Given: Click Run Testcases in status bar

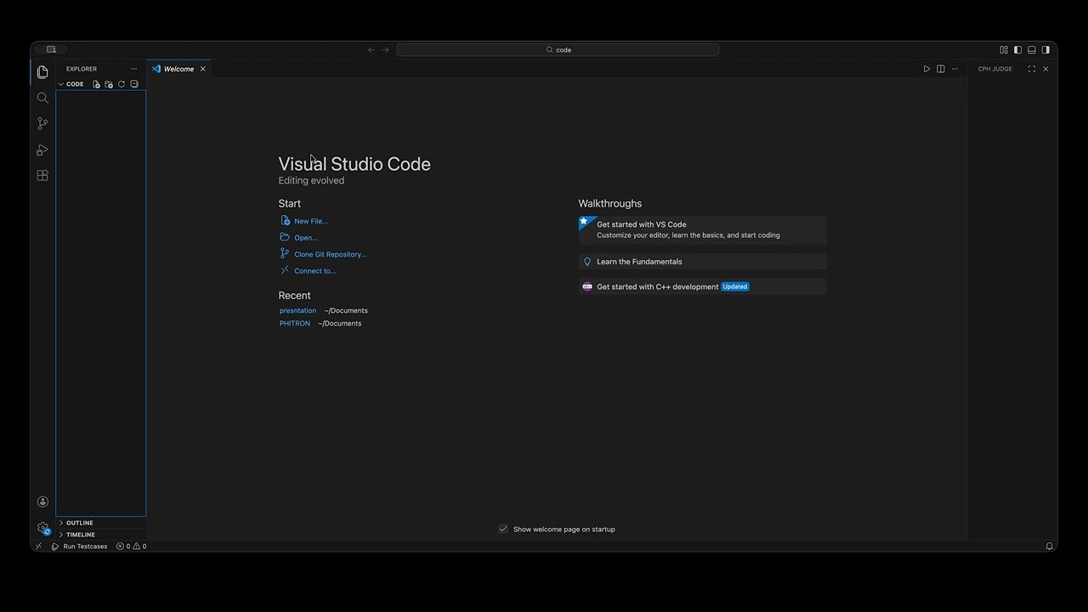Looking at the screenshot, I should pos(80,547).
